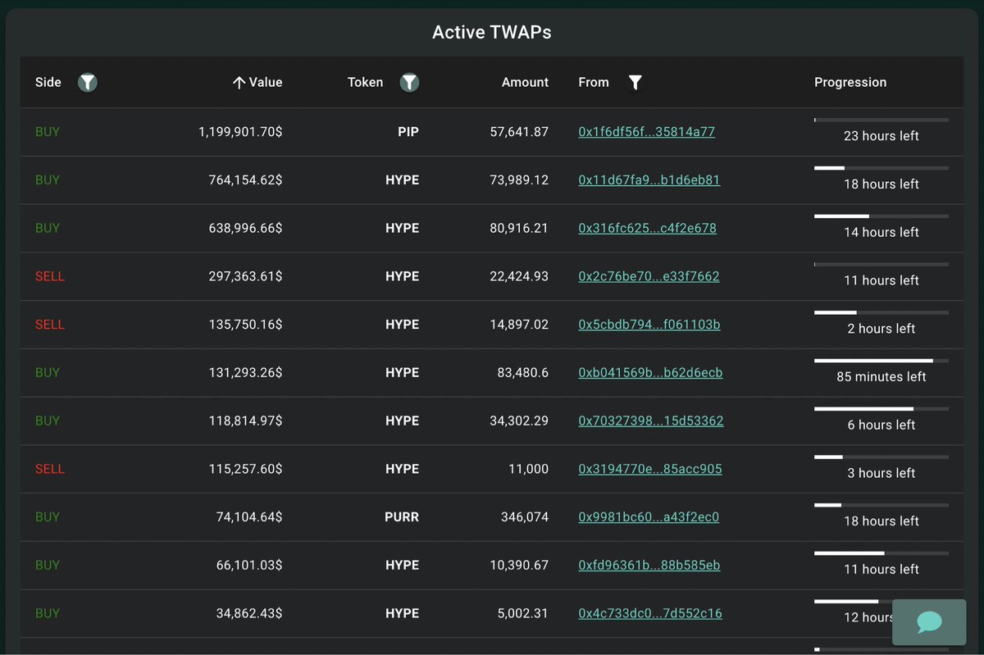This screenshot has width=984, height=655.
Task: Open the From column filter icon
Action: click(635, 82)
